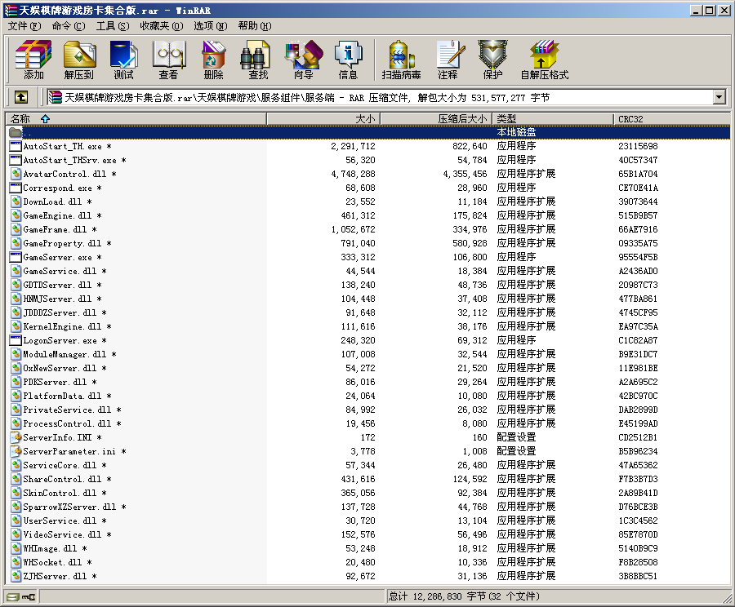Open the 查找 (Find) binoculars tool
The height and width of the screenshot is (607, 735).
tap(258, 60)
